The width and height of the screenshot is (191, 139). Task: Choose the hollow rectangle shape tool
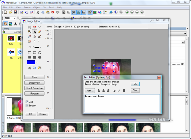pos(30,53)
